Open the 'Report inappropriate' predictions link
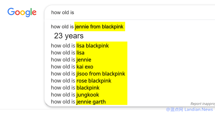The image size is (215, 114). click(x=203, y=104)
